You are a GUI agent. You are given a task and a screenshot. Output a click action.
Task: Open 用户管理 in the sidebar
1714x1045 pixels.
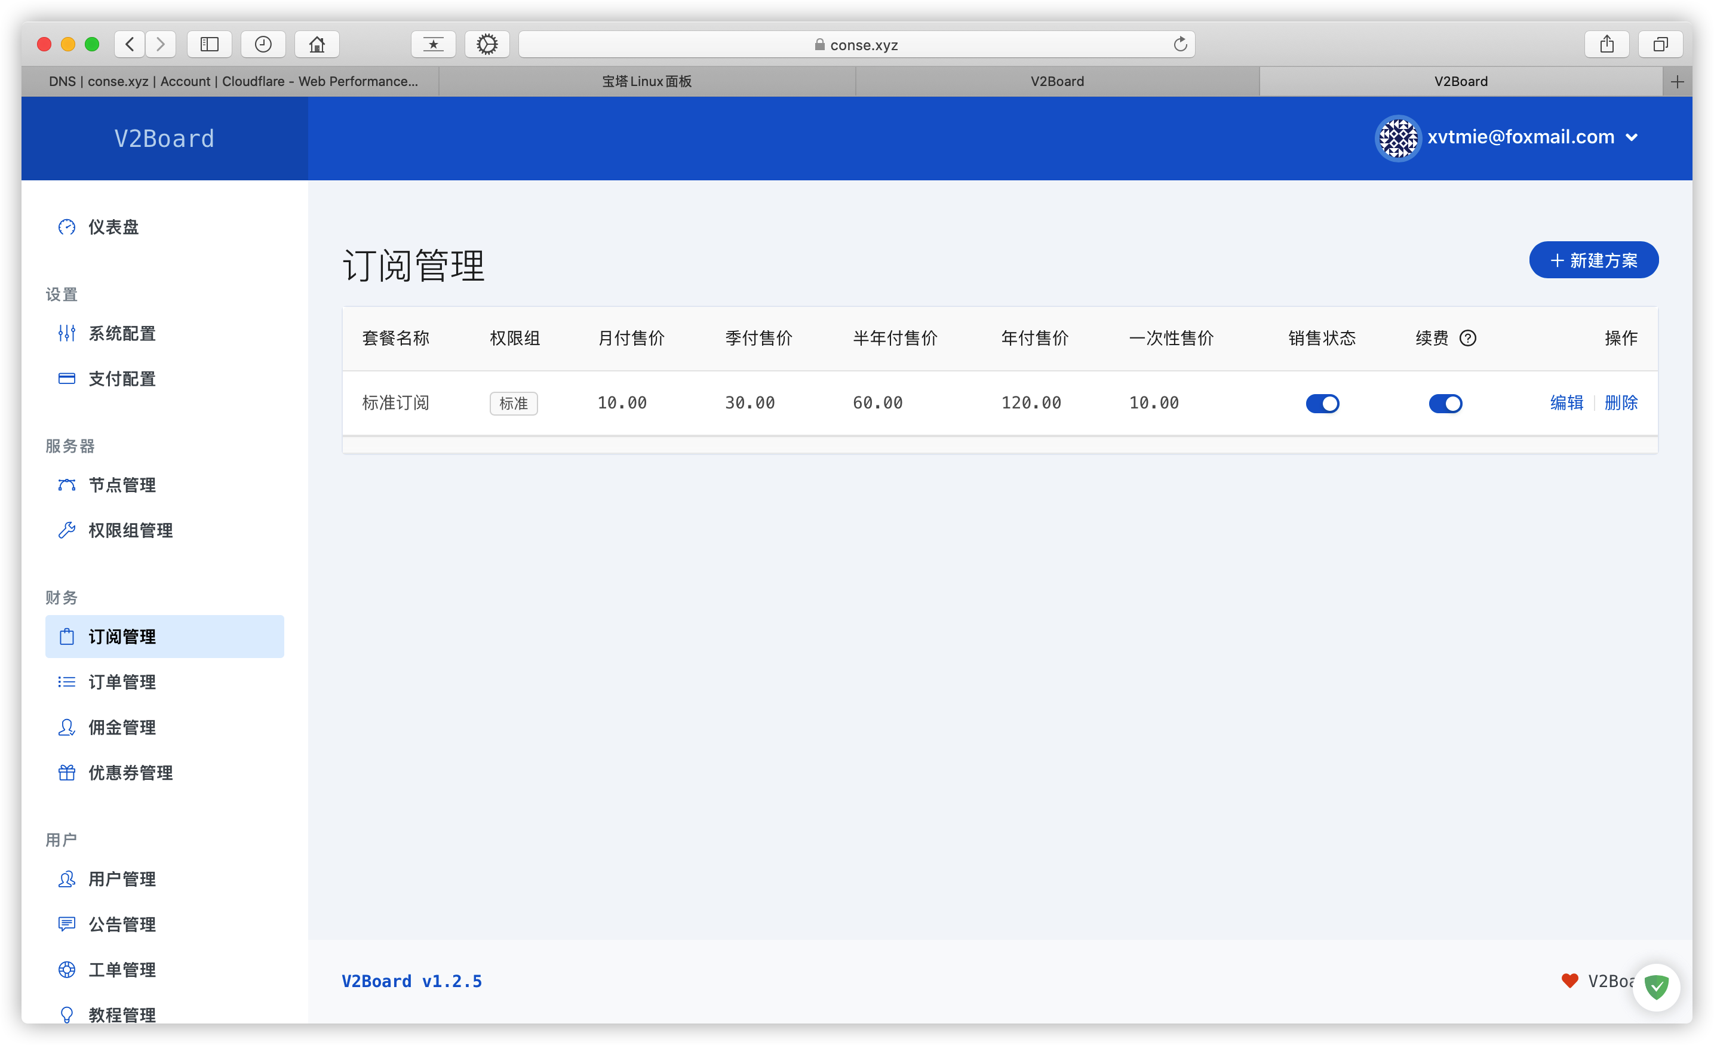coord(165,879)
